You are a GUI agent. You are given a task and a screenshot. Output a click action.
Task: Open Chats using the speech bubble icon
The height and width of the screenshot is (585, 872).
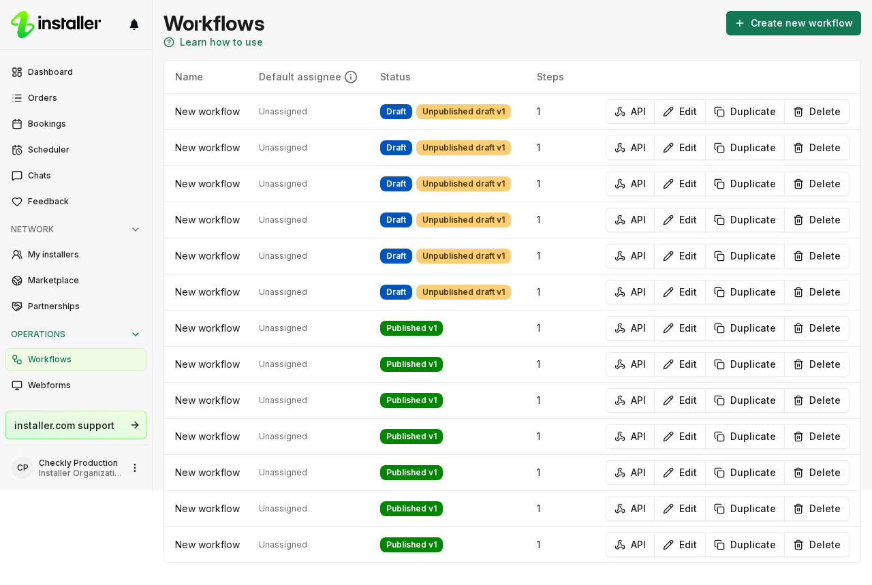17,176
